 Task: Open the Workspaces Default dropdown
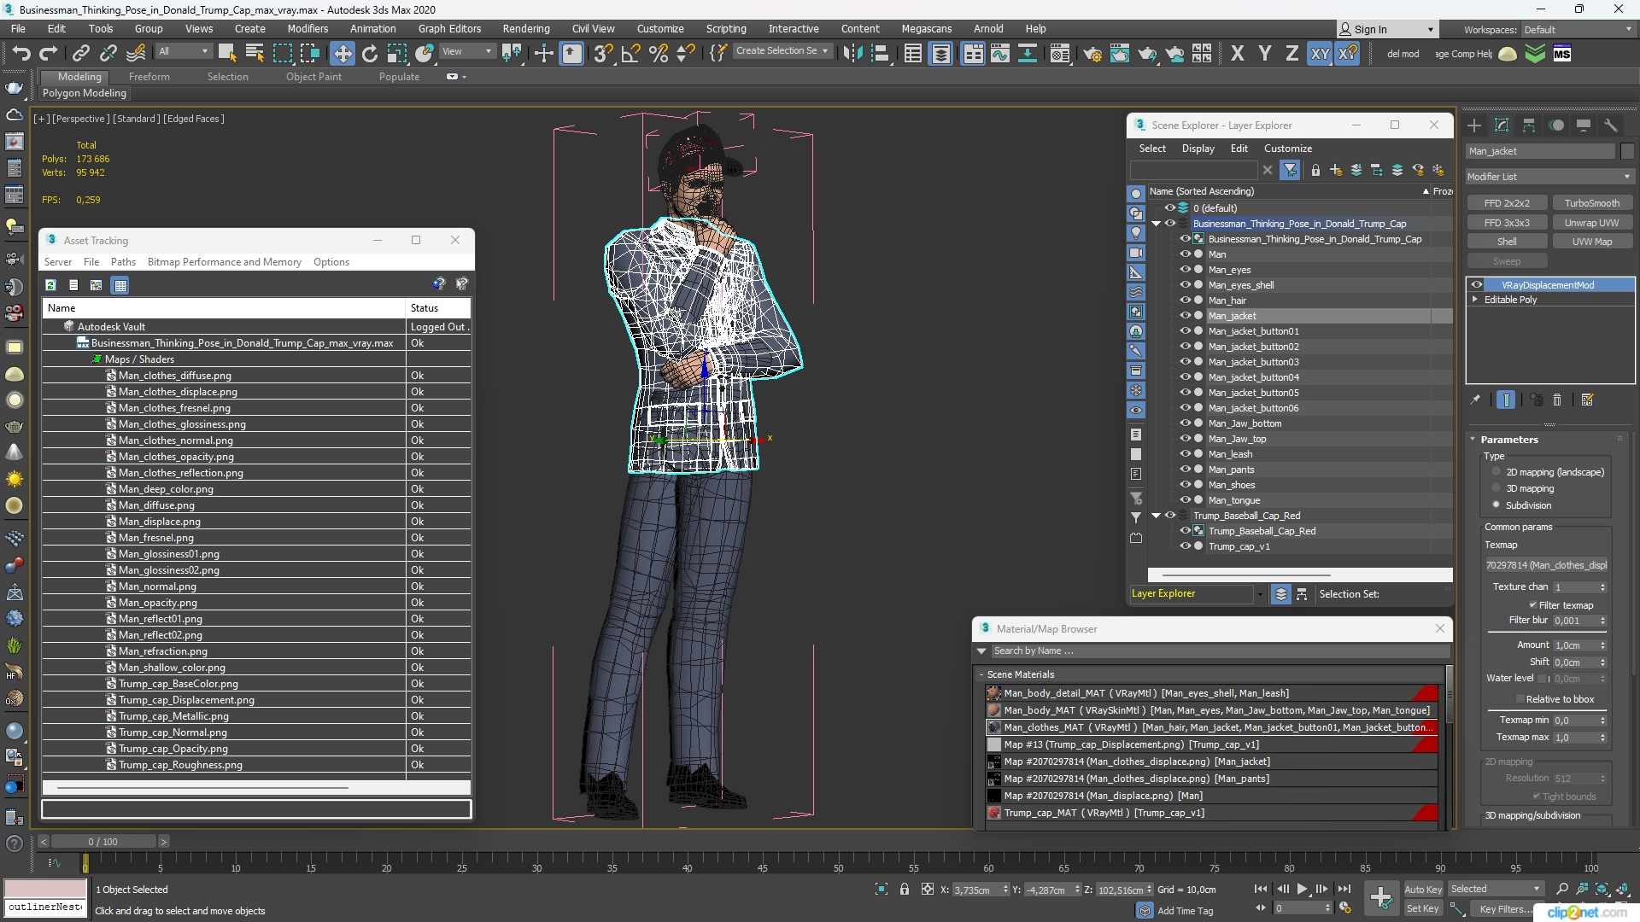pyautogui.click(x=1577, y=30)
